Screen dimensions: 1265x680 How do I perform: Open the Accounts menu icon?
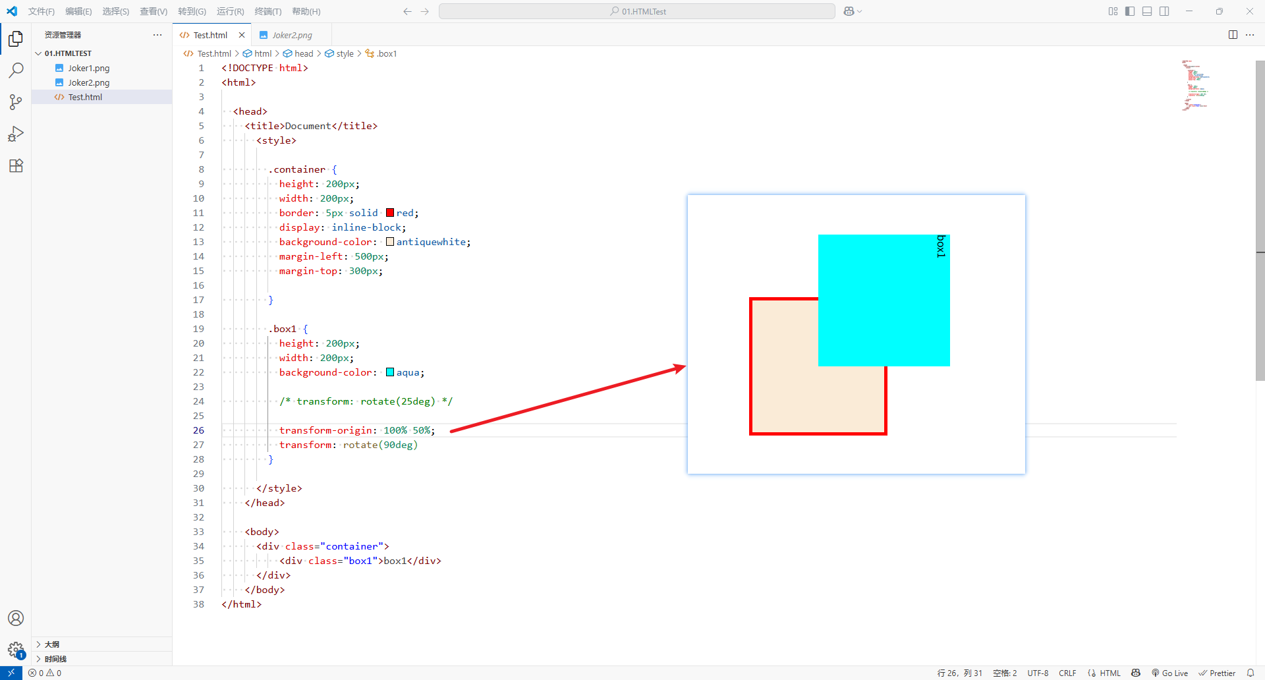pos(16,618)
